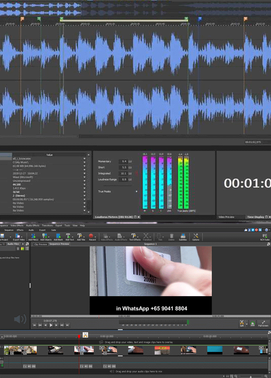Open the Video Effects toolbar icon
Image resolution: width=271 pixels, height=378 pixels.
[106, 236]
